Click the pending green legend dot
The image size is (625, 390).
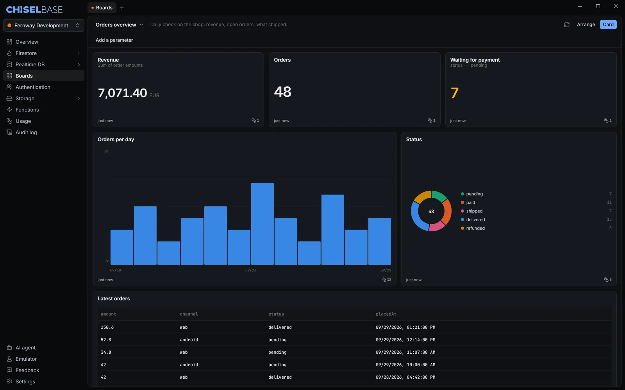[462, 194]
